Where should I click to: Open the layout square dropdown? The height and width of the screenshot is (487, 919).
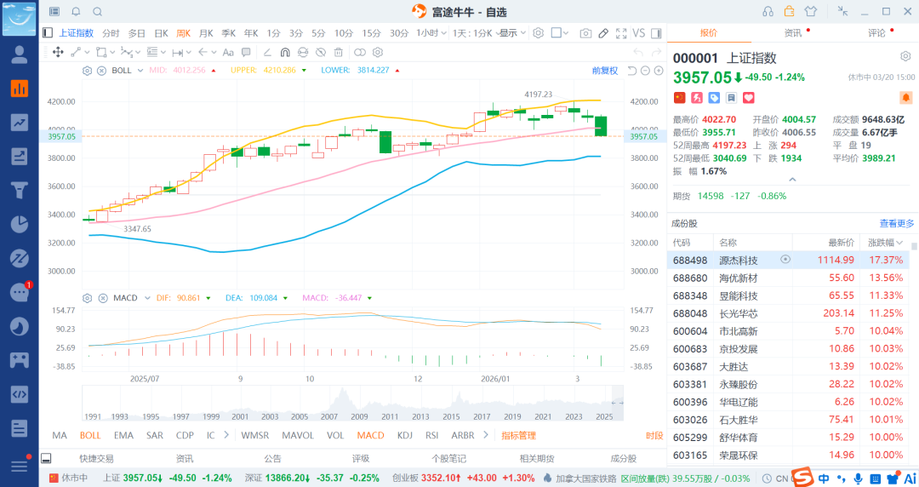pos(560,33)
